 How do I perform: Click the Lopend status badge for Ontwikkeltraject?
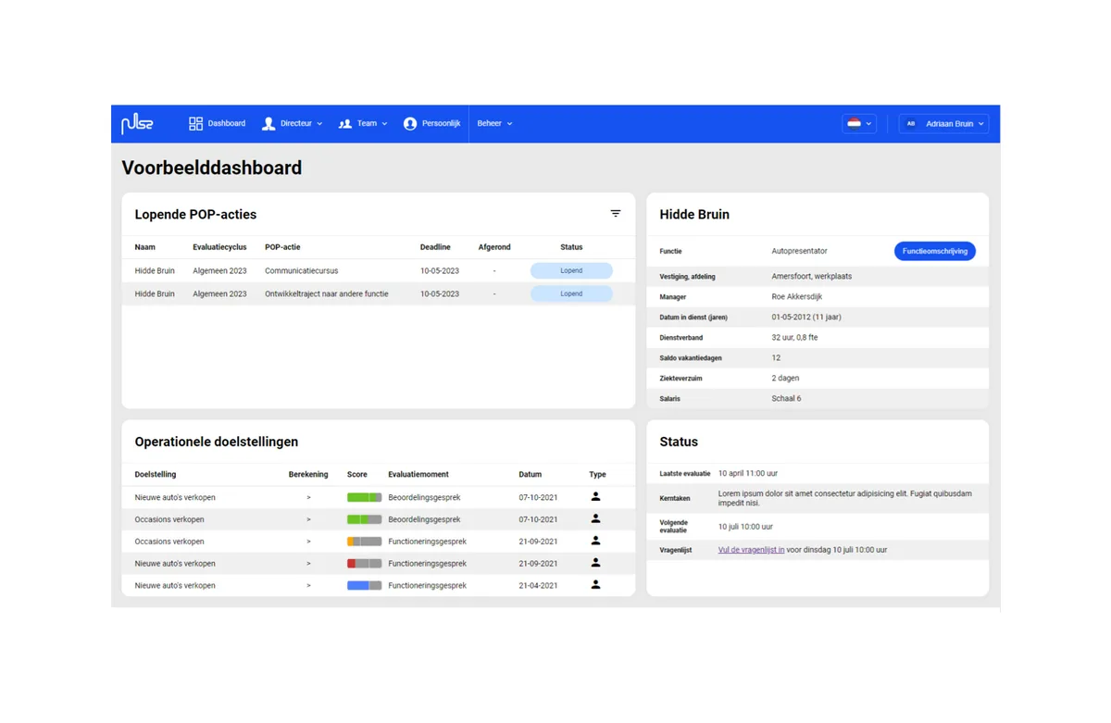[571, 293]
